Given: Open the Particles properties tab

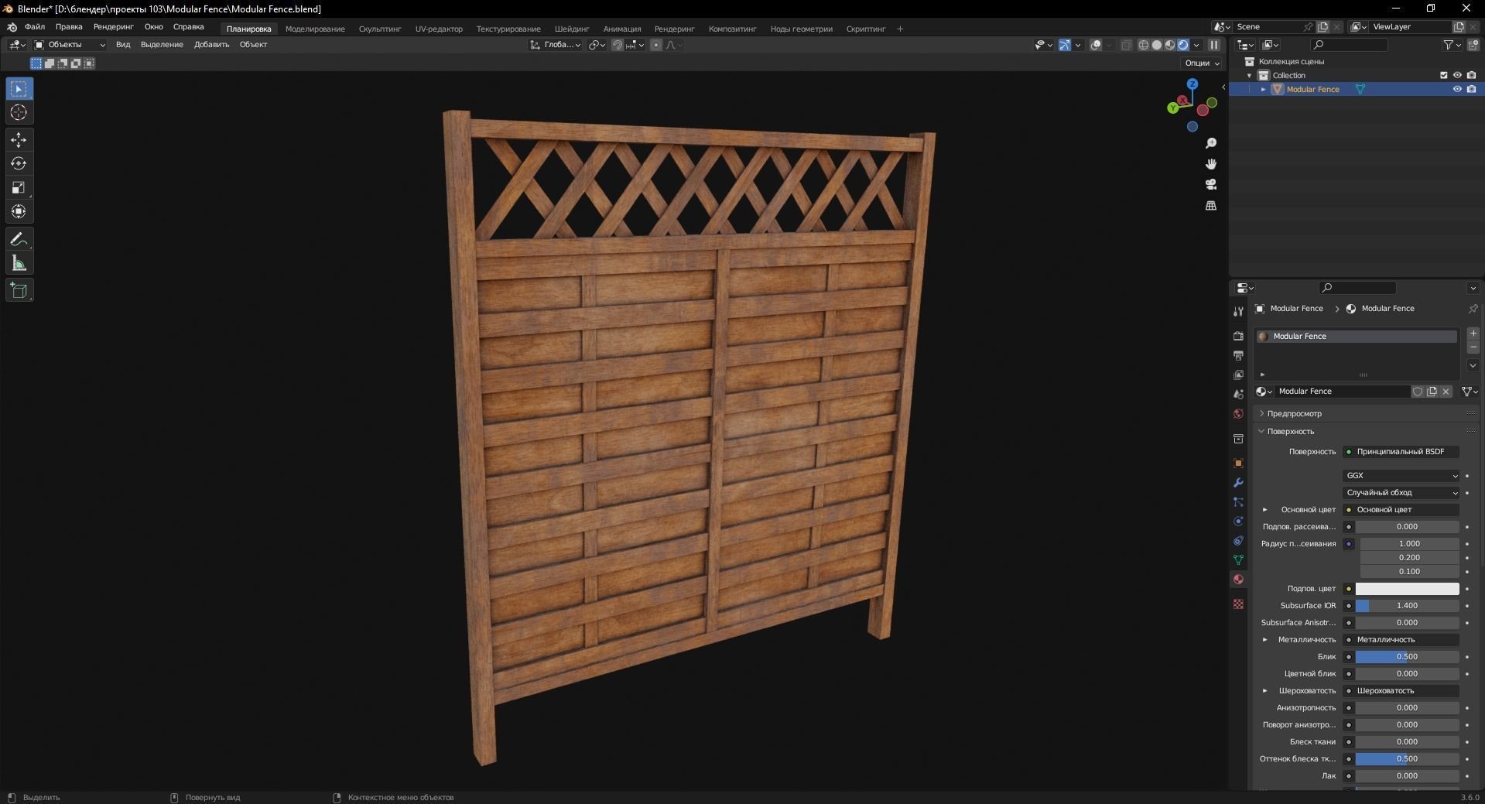Looking at the screenshot, I should [1238, 502].
